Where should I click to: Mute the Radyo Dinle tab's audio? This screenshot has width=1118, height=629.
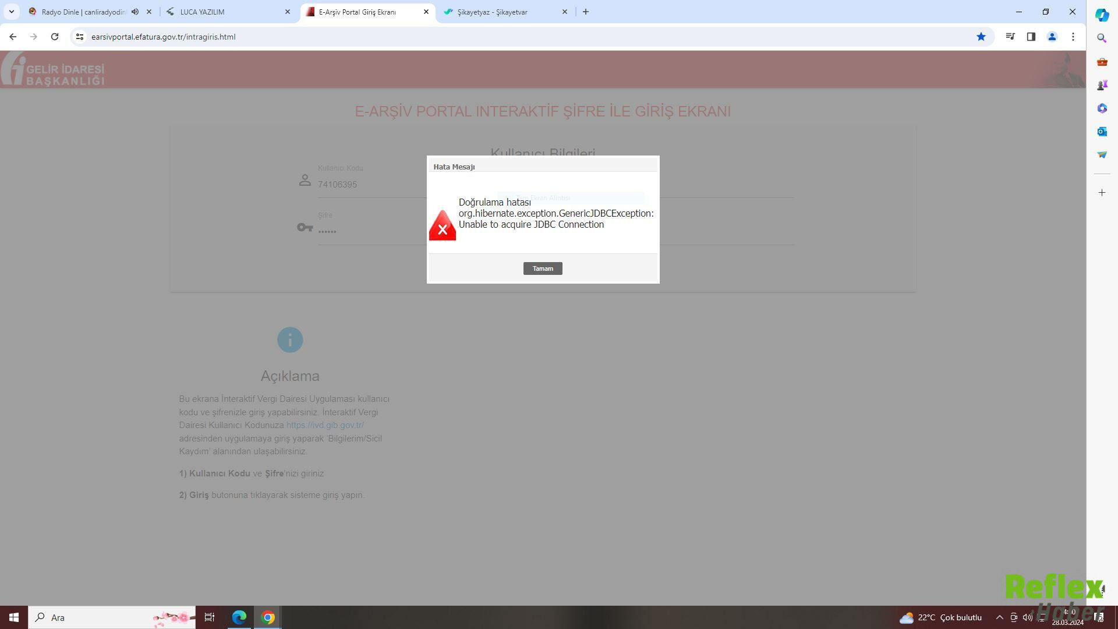pyautogui.click(x=135, y=11)
